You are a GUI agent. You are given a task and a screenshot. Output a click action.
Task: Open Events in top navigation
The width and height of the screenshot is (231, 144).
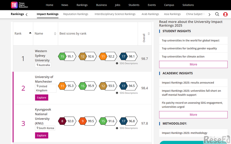pos(152,5)
